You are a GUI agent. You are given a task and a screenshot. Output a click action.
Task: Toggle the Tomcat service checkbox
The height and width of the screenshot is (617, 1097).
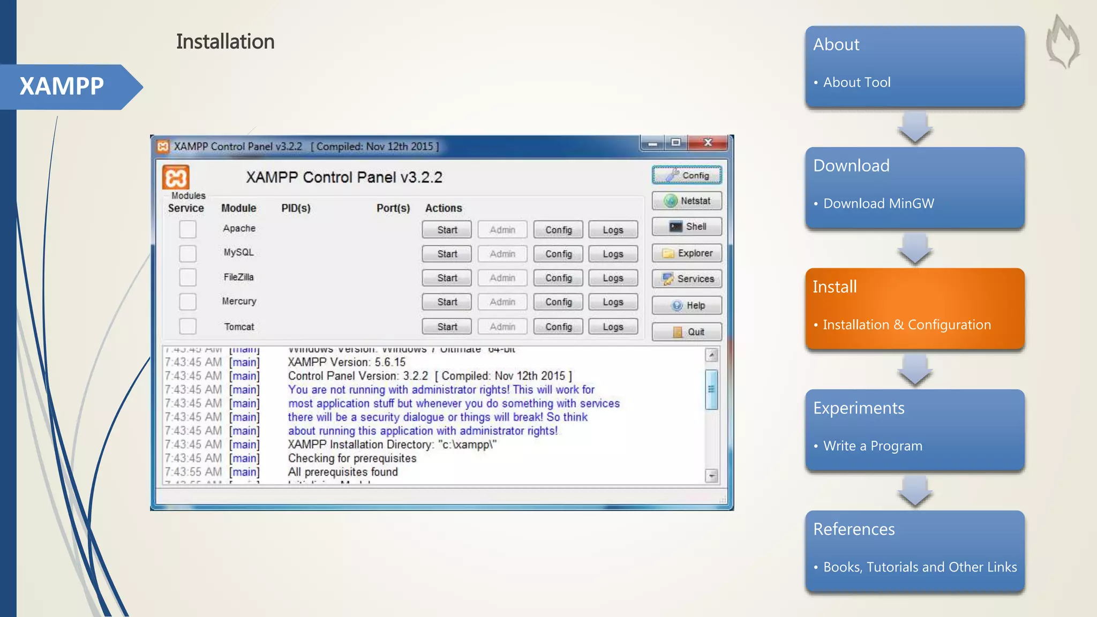pos(187,326)
